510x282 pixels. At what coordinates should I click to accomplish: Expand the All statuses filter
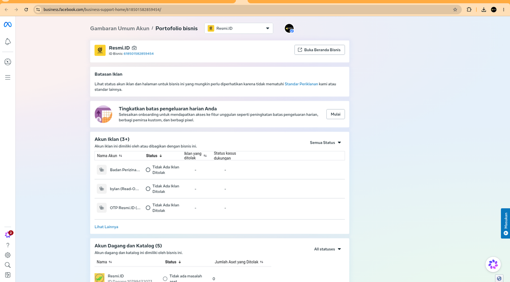[x=328, y=249]
